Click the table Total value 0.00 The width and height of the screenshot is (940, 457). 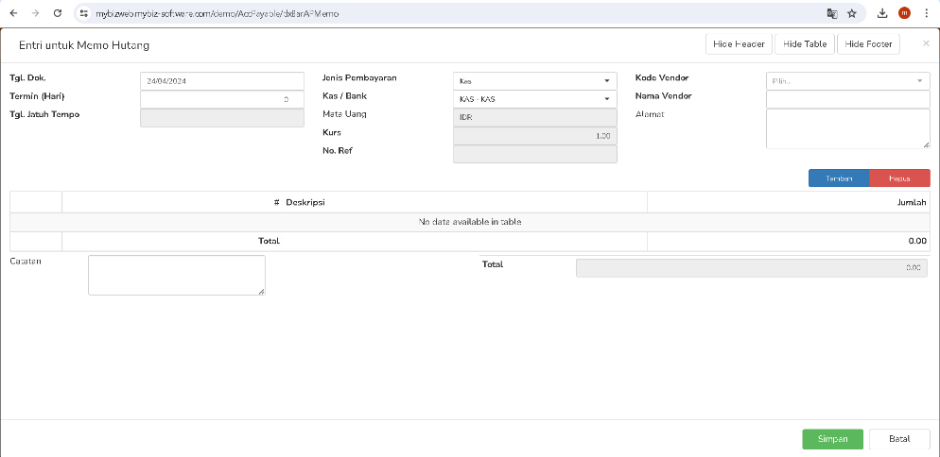click(918, 241)
